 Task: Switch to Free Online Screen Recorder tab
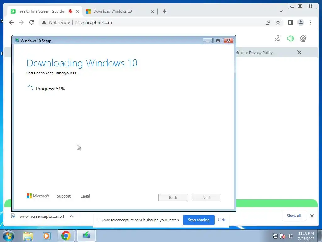[x=42, y=11]
